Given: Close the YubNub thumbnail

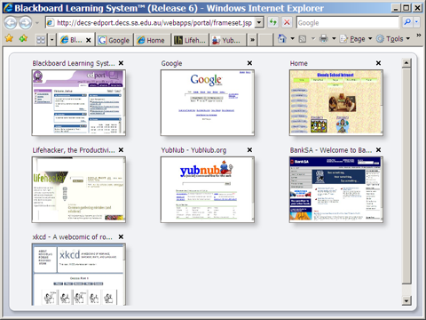Looking at the screenshot, I should click(x=249, y=150).
